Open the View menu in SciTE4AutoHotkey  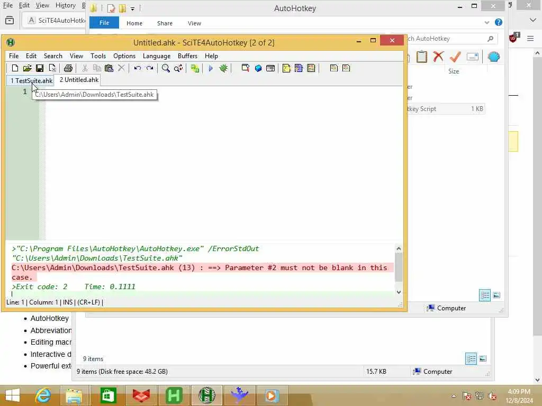(x=76, y=56)
